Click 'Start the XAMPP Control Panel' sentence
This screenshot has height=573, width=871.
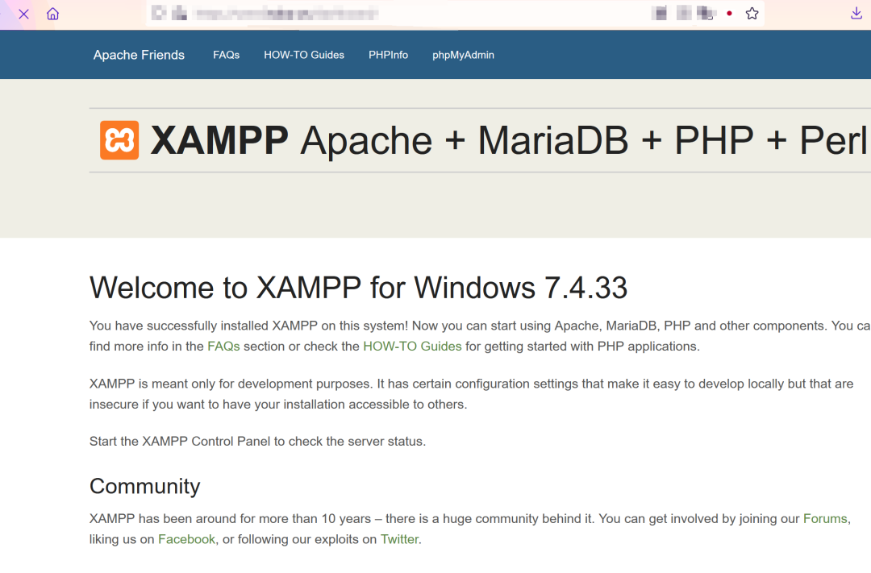point(258,442)
